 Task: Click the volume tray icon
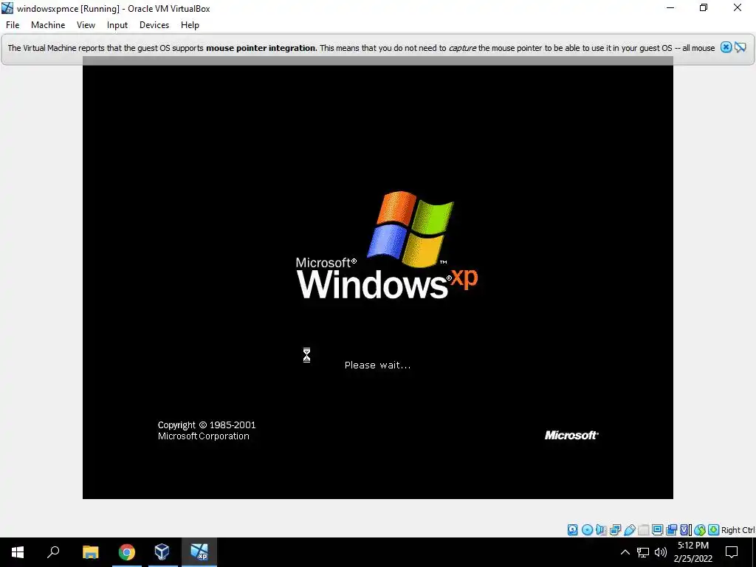[661, 552]
